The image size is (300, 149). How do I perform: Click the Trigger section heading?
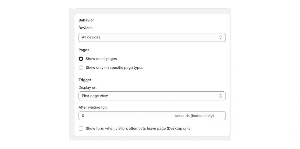pyautogui.click(x=85, y=80)
